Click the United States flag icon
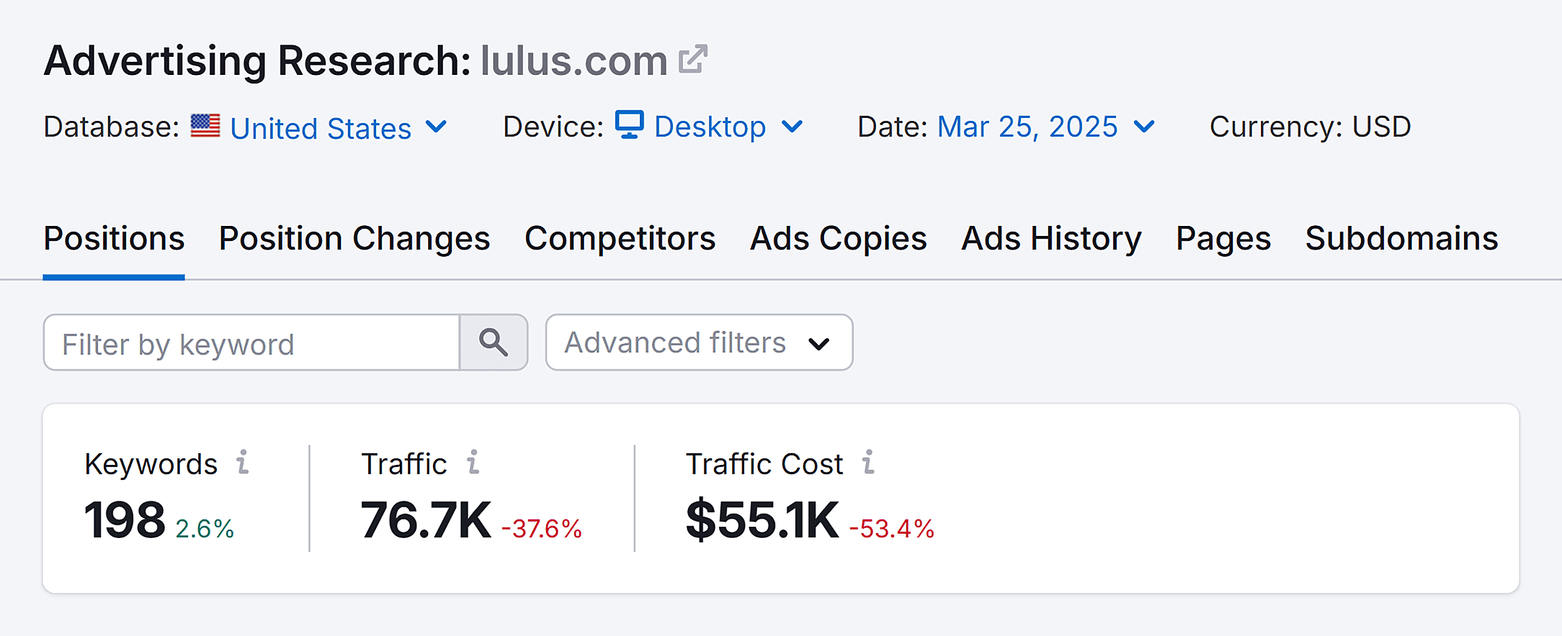Viewport: 1562px width, 636px height. coord(205,126)
